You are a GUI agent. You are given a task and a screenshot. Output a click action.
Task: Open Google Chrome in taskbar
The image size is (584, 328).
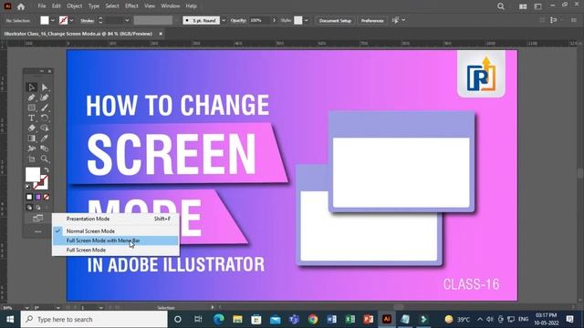[x=313, y=320]
